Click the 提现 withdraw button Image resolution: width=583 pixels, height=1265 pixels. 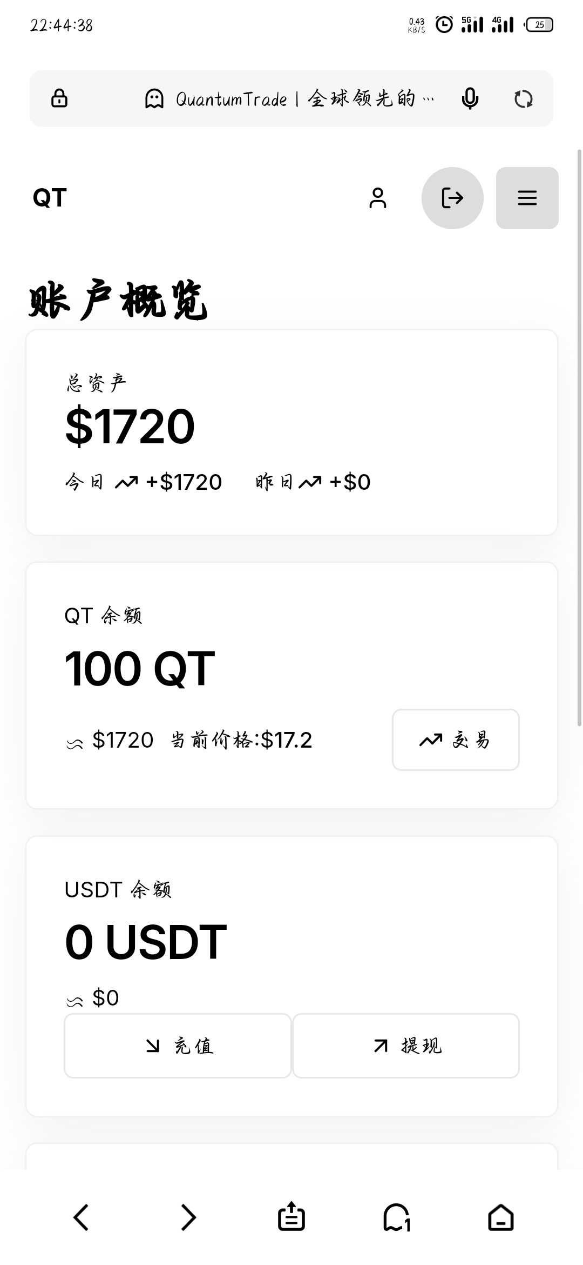click(406, 1046)
